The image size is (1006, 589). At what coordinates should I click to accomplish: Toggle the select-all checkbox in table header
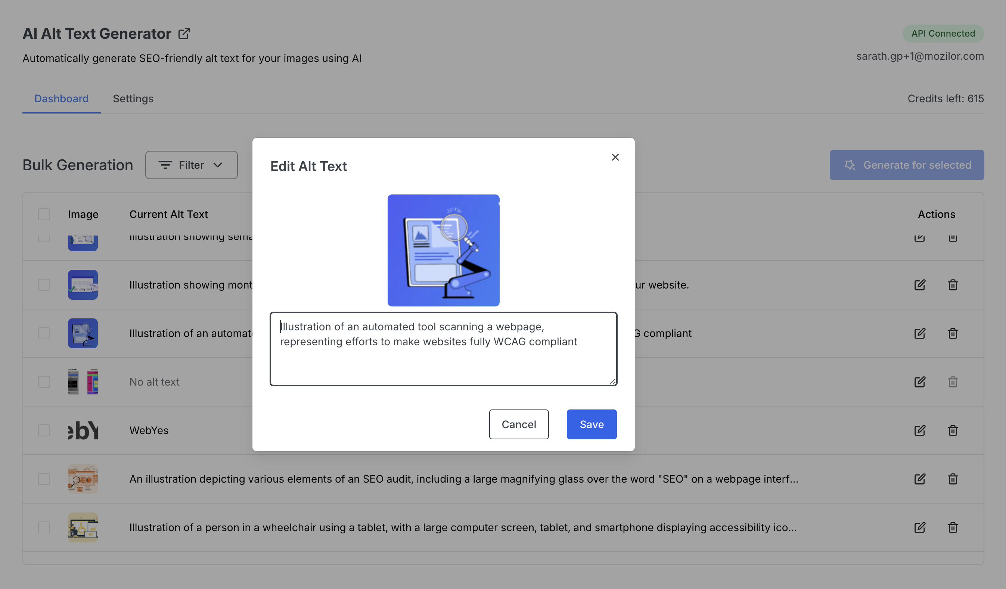tap(44, 214)
